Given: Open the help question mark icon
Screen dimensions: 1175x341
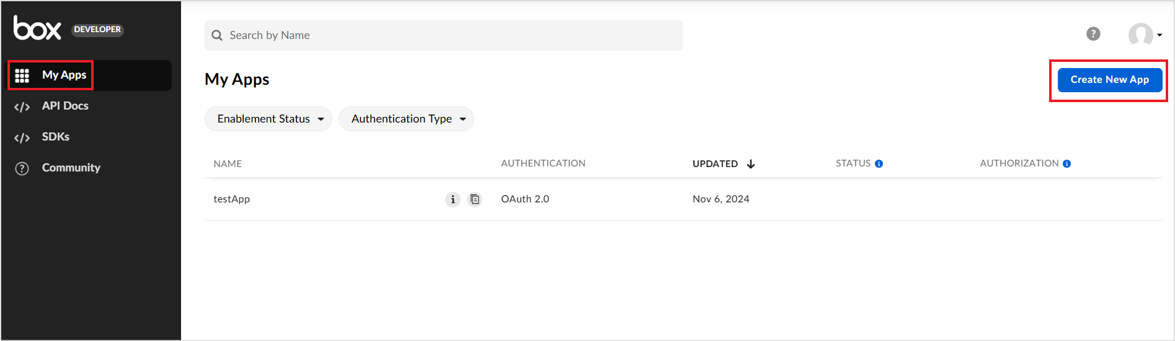Looking at the screenshot, I should point(1093,34).
